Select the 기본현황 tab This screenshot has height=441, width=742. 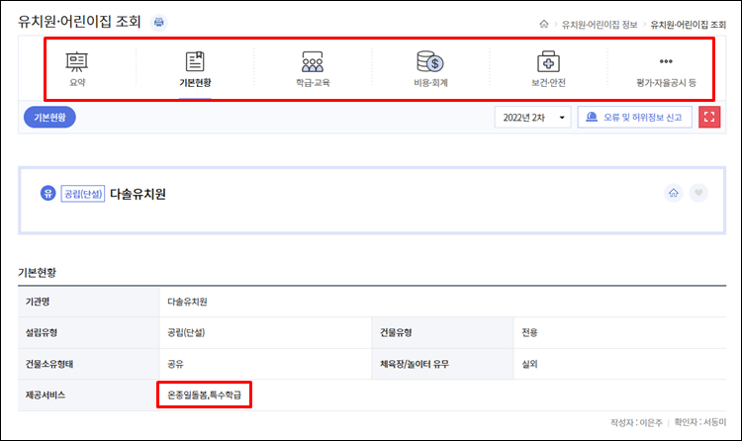(195, 69)
